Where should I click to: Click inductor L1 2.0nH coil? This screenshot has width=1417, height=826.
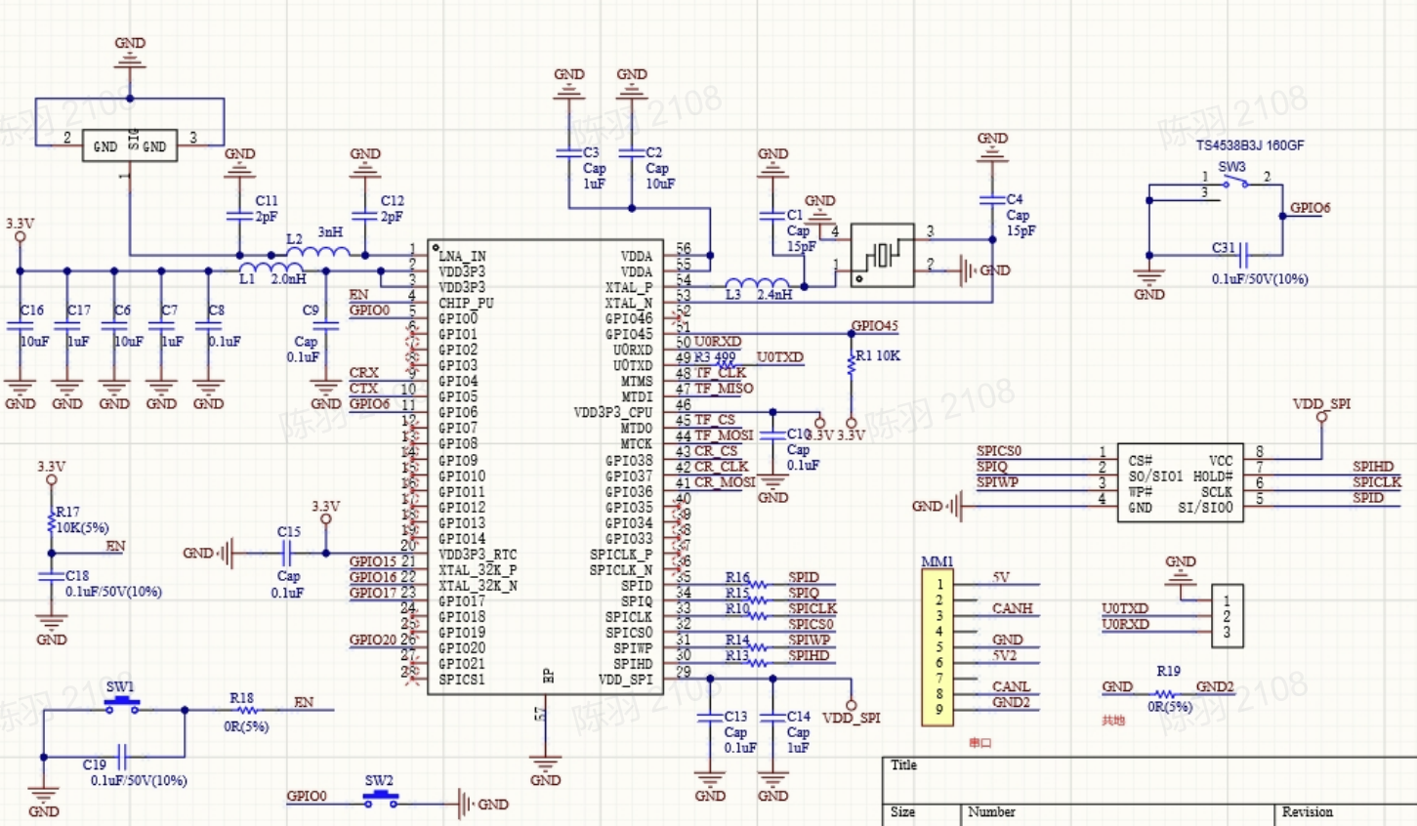(x=271, y=266)
